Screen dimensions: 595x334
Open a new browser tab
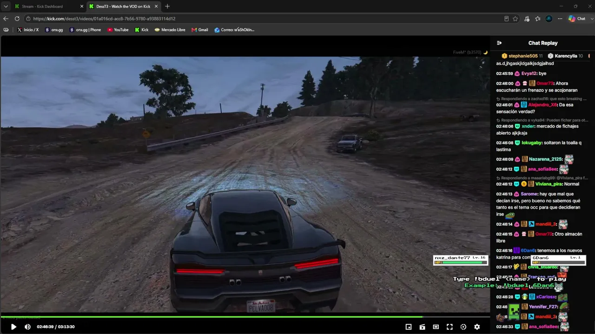point(167,6)
